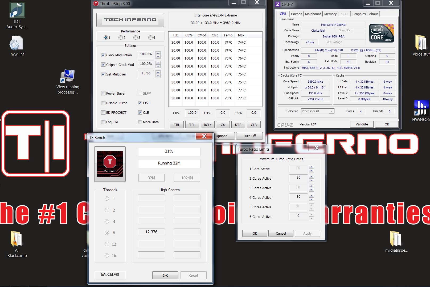The image size is (430, 287).
Task: Open the vbios stuff folder
Action: coord(421,45)
